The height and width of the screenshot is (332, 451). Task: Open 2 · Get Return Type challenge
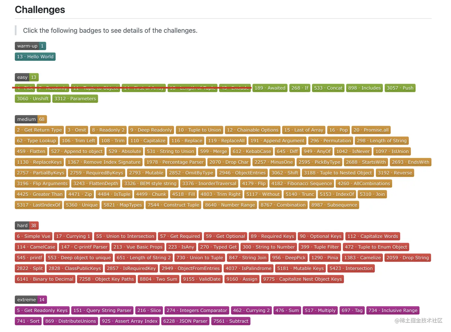pyautogui.click(x=39, y=130)
